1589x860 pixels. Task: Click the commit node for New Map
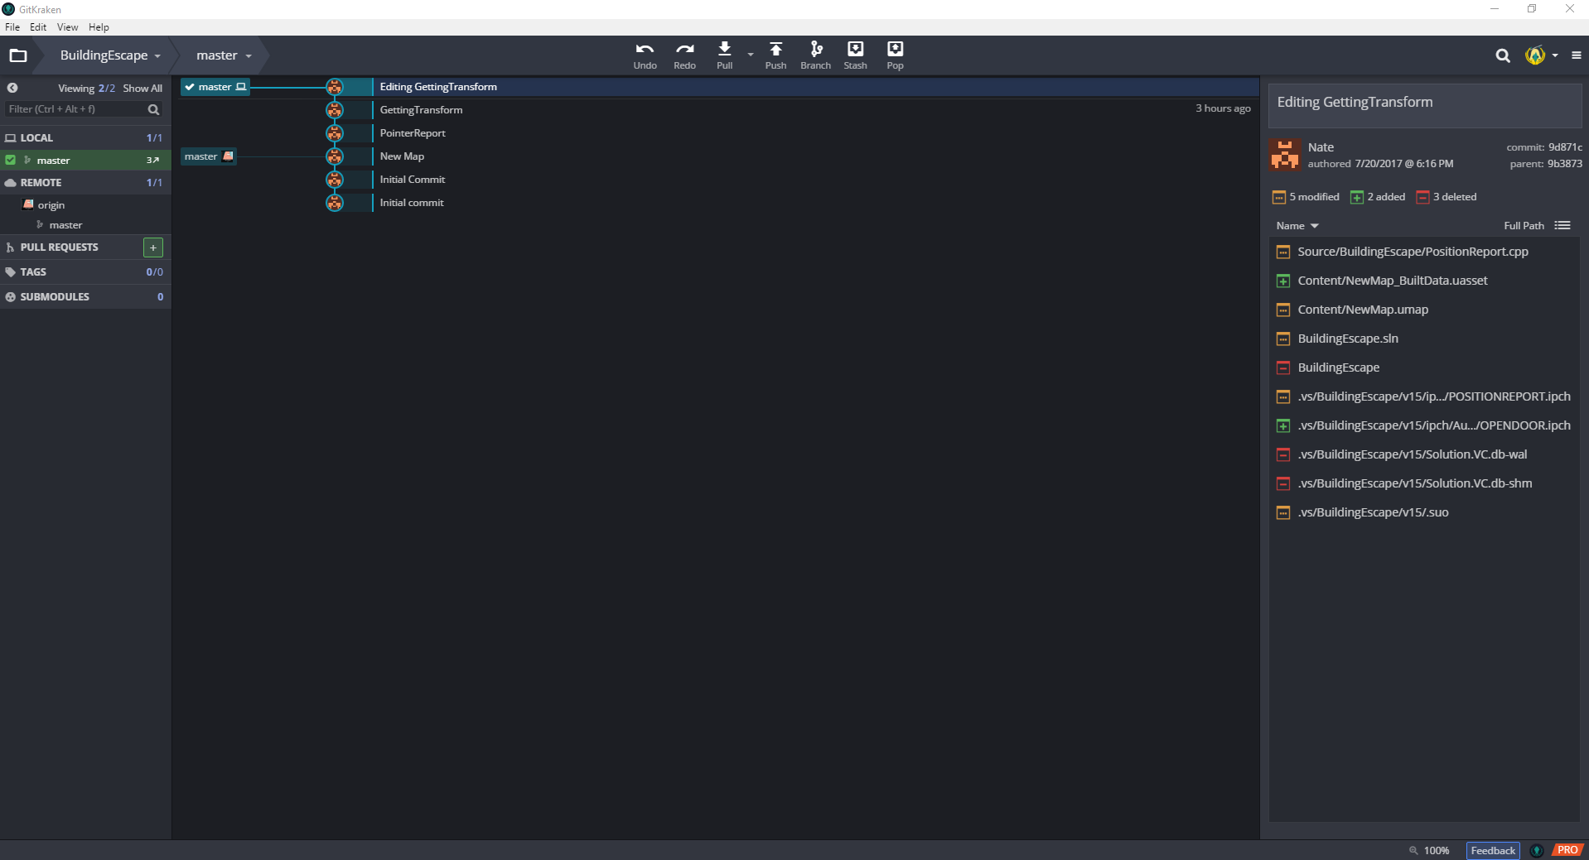point(335,156)
